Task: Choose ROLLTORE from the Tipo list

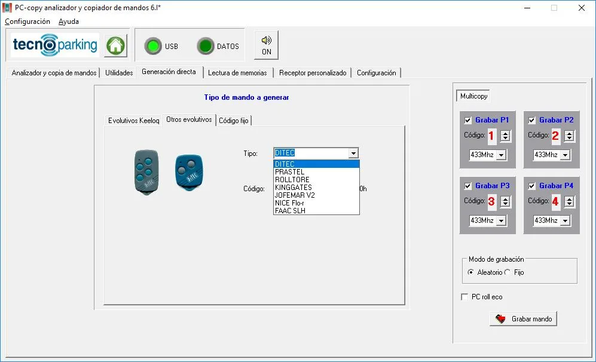Action: click(316, 180)
